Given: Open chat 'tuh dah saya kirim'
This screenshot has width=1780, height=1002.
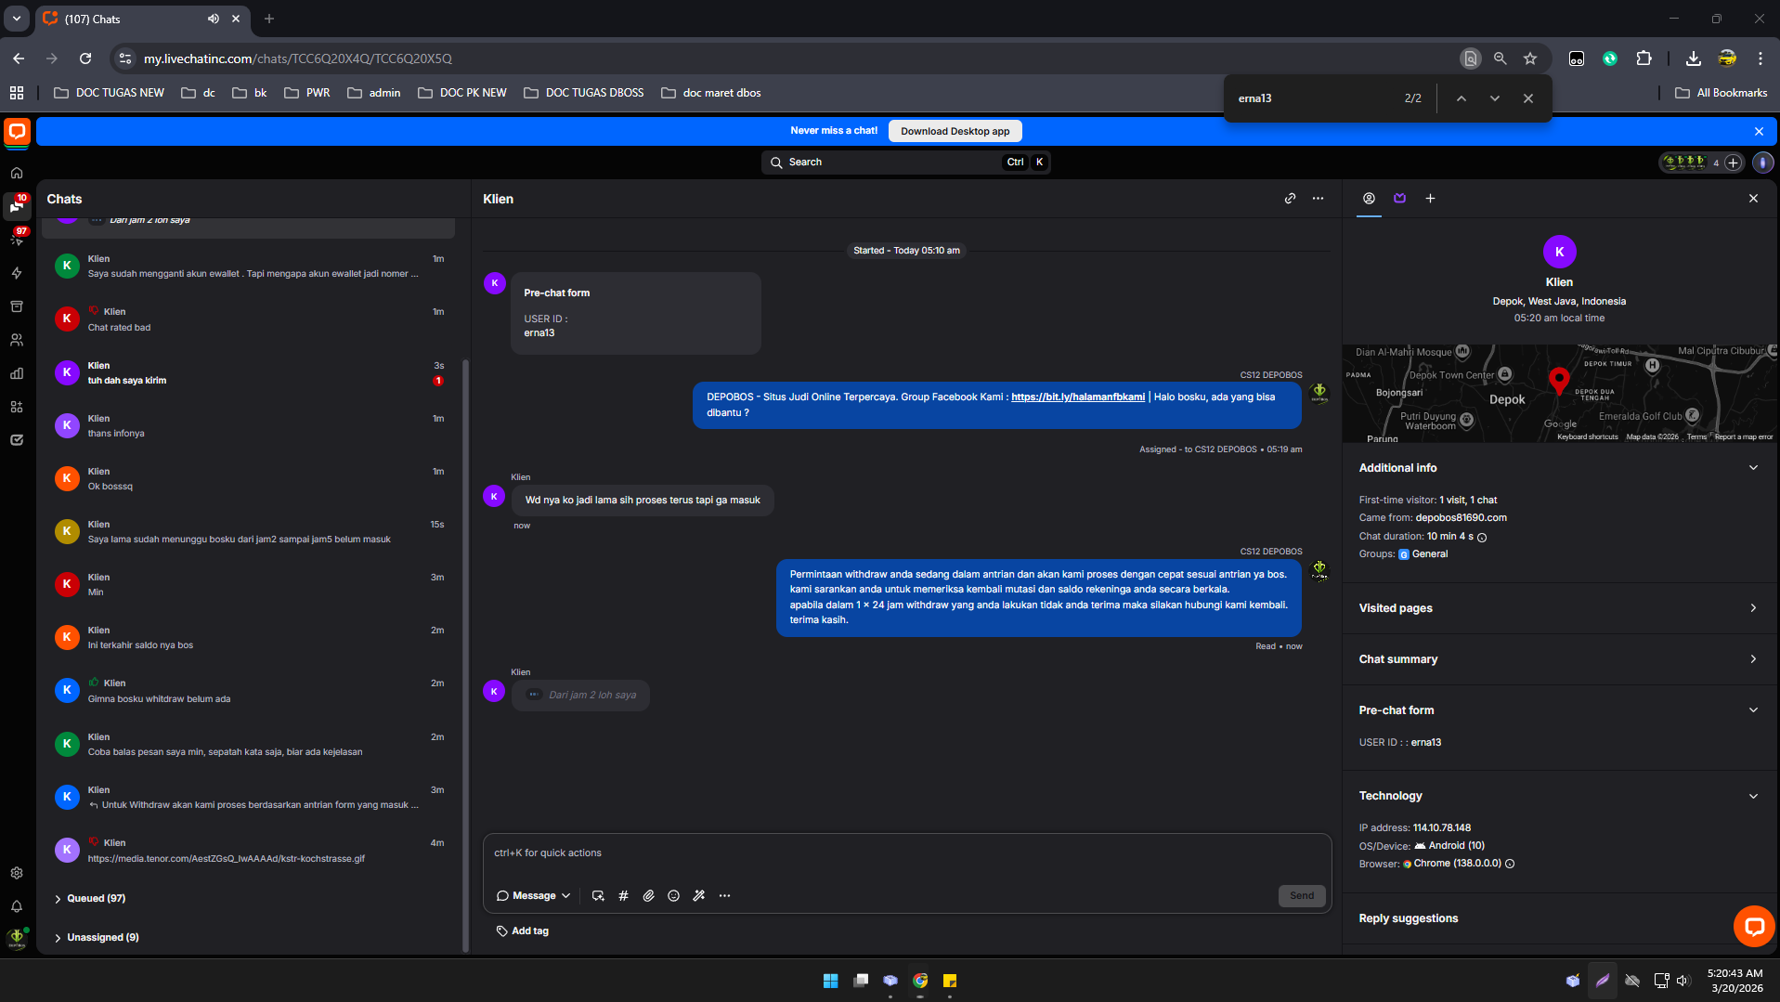Looking at the screenshot, I should coord(250,373).
